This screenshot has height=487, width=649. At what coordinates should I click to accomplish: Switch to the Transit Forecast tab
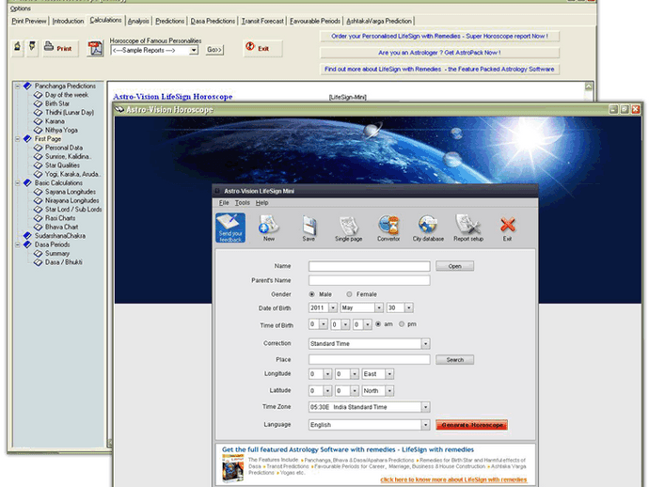pyautogui.click(x=262, y=21)
